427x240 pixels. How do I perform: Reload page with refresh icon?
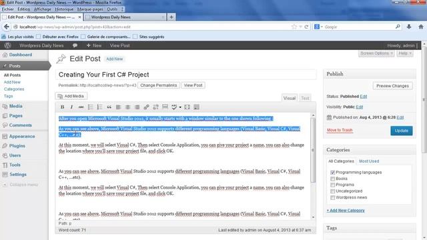tap(306, 27)
